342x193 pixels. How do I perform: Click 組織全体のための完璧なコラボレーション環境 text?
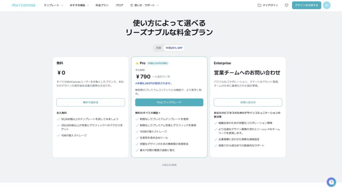click(x=245, y=123)
